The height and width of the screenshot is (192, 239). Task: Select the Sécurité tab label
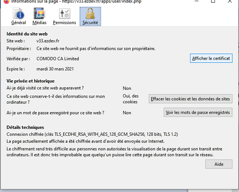tap(90, 23)
